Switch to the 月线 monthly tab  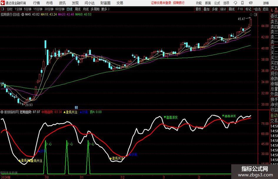point(86,9)
